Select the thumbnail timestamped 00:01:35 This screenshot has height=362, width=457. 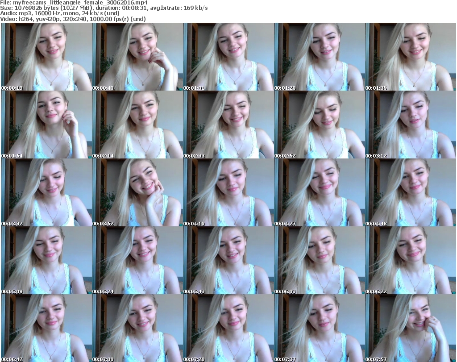(x=411, y=57)
